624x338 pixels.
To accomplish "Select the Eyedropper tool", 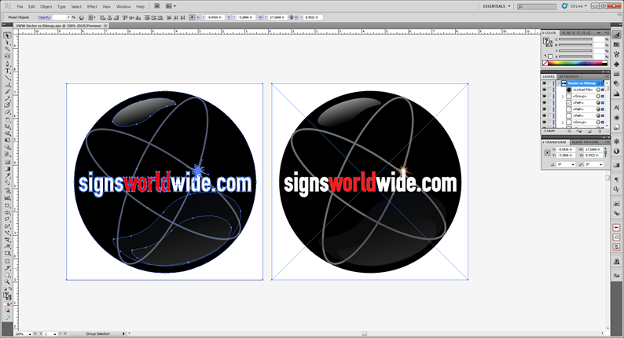I will (x=7, y=175).
